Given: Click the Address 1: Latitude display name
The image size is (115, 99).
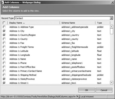Looking at the screenshot, I should click(x=19, y=51).
